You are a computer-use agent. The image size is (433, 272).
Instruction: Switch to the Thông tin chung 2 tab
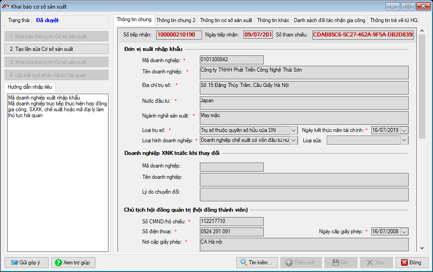click(176, 20)
